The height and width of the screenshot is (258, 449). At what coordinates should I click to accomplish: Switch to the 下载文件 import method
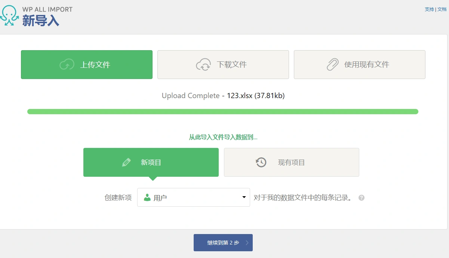[x=223, y=64]
